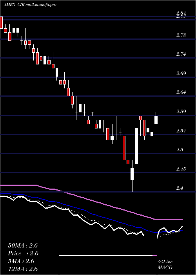Click the 12MA : 2.6 readout
This screenshot has width=196, height=275.
23,269
